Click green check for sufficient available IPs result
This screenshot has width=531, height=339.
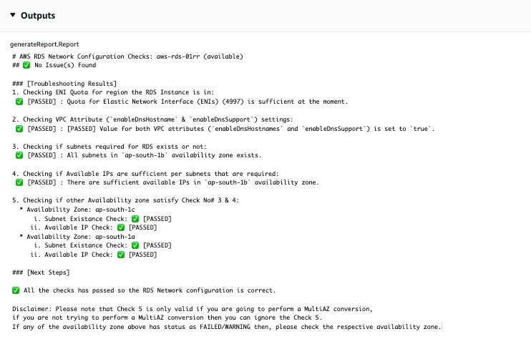[19, 182]
